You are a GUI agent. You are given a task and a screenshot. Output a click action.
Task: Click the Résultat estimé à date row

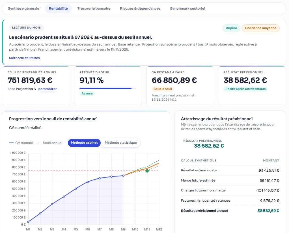[x=230, y=170]
